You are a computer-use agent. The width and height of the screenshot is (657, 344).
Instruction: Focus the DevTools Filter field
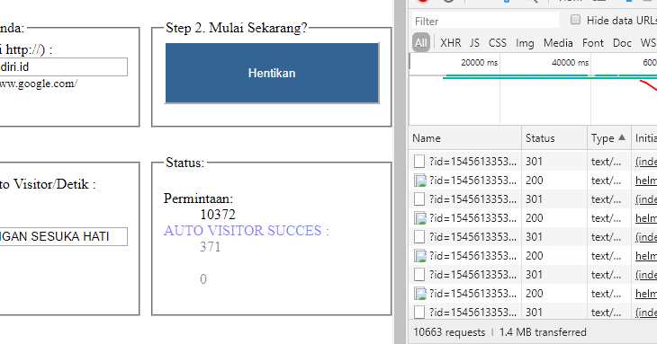point(485,21)
